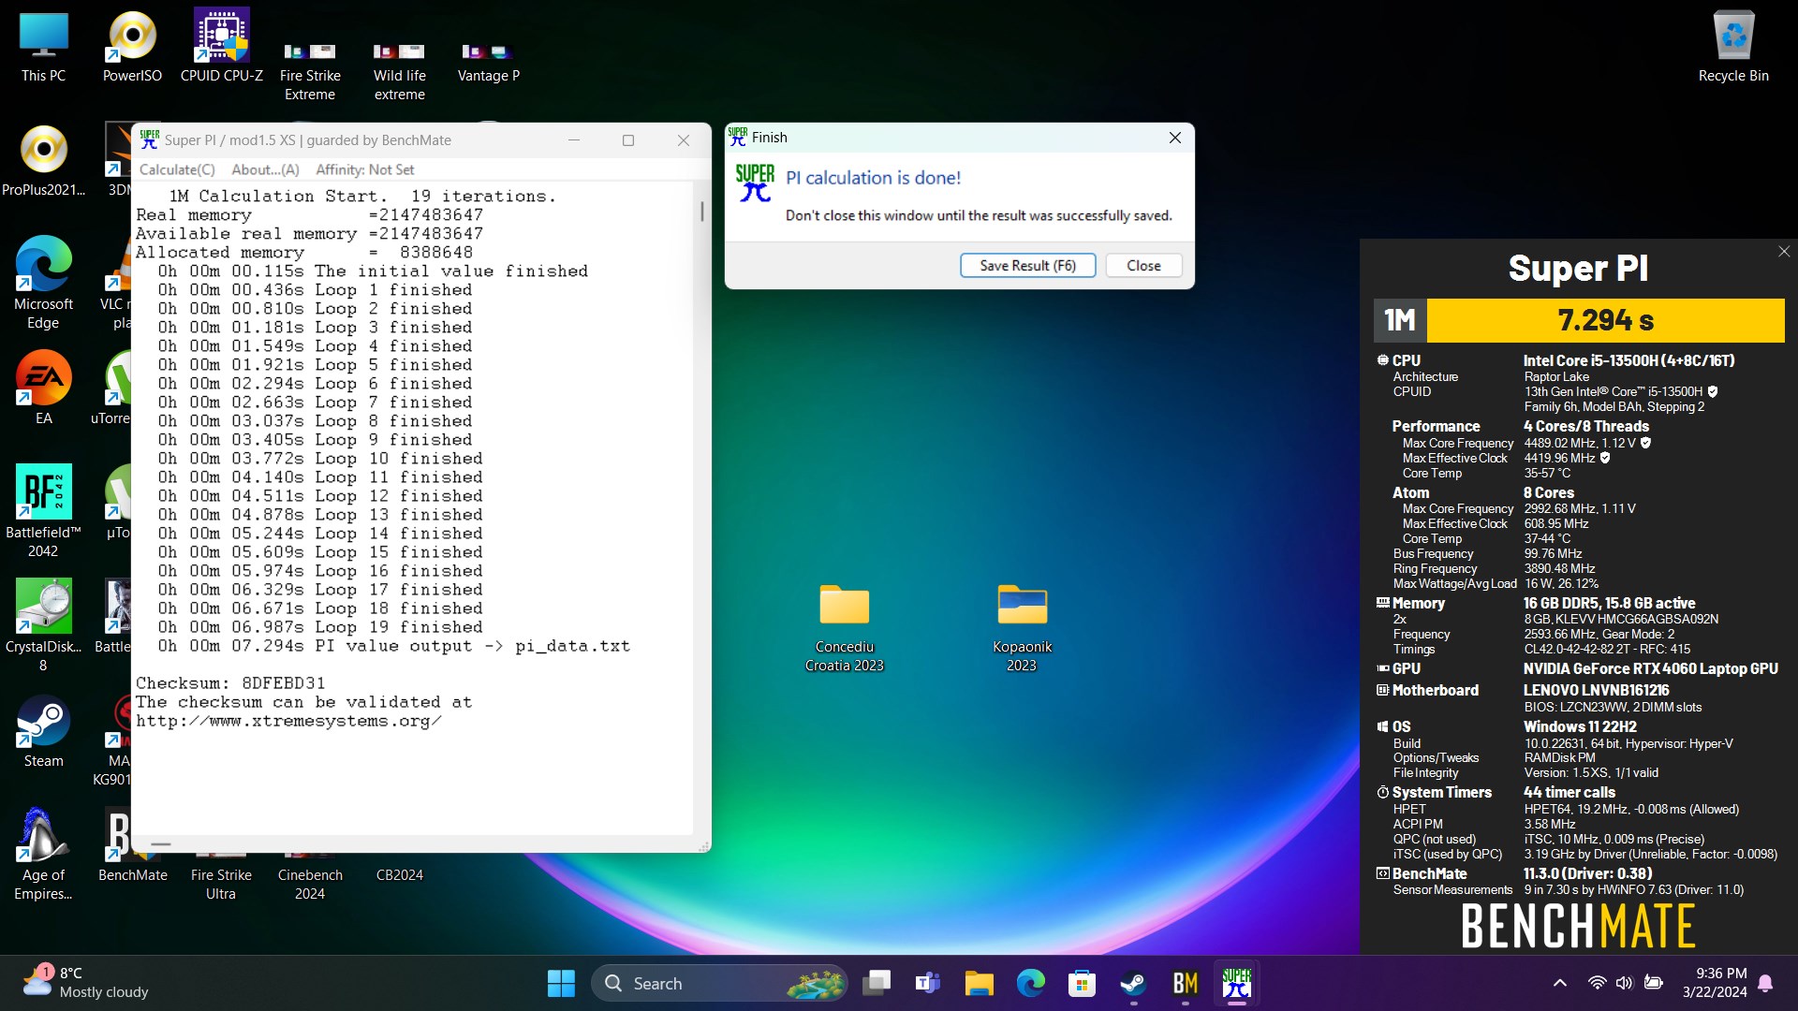Viewport: 1798px width, 1011px height.
Task: Click 7.294 s result in BenchMate panel
Action: [x=1605, y=320]
